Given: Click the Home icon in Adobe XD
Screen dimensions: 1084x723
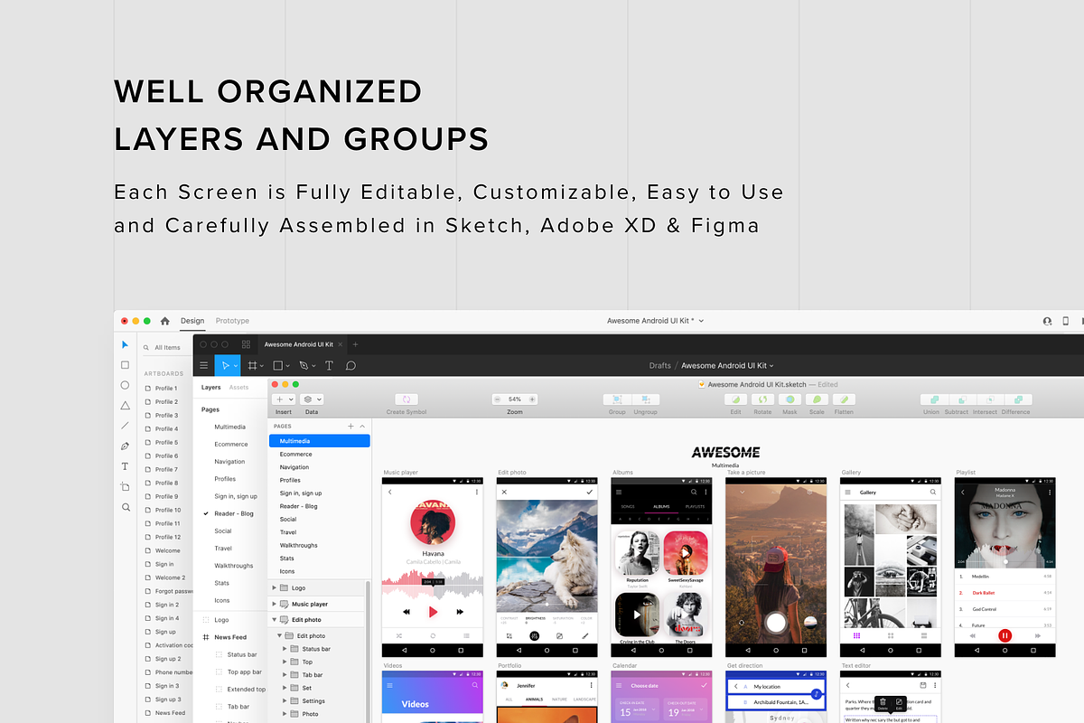Looking at the screenshot, I should point(164,321).
